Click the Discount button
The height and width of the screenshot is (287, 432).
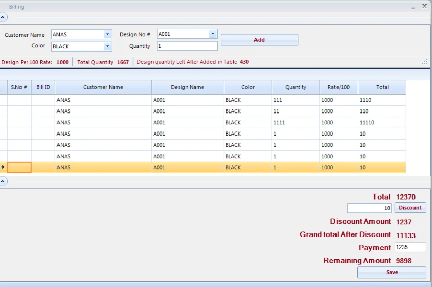(x=410, y=208)
